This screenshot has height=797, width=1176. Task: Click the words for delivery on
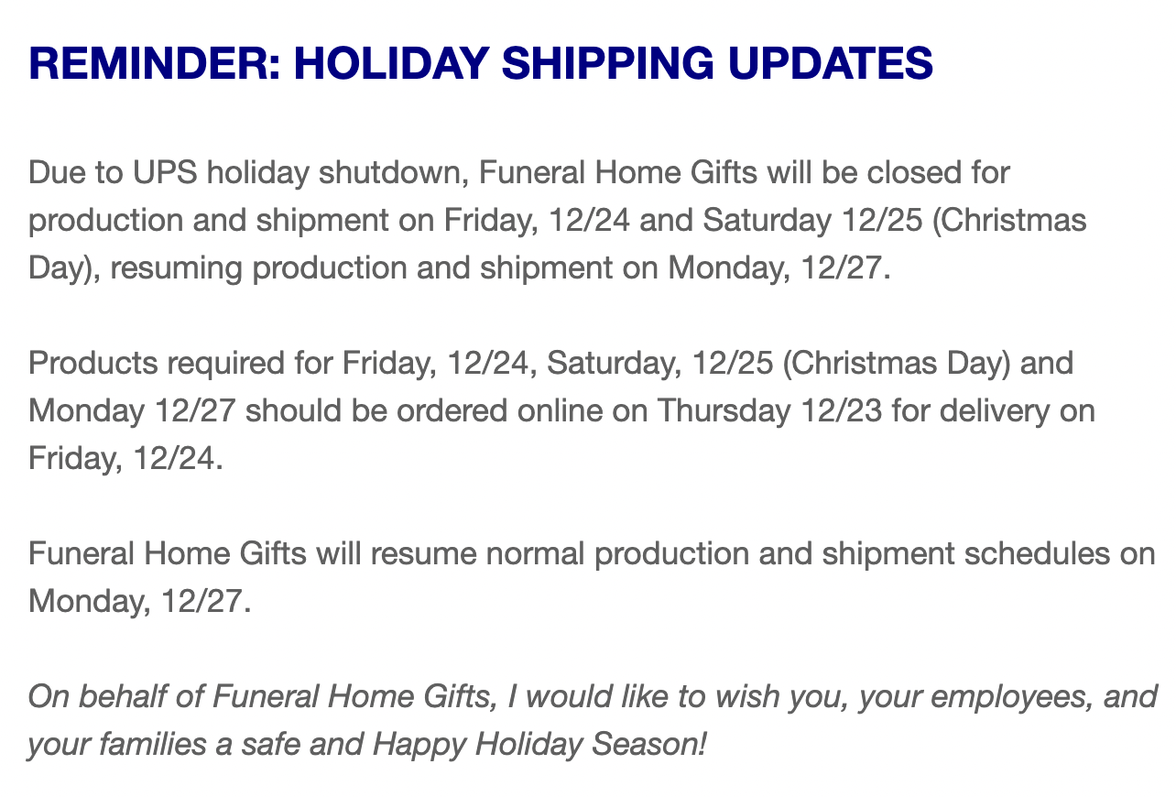click(993, 411)
